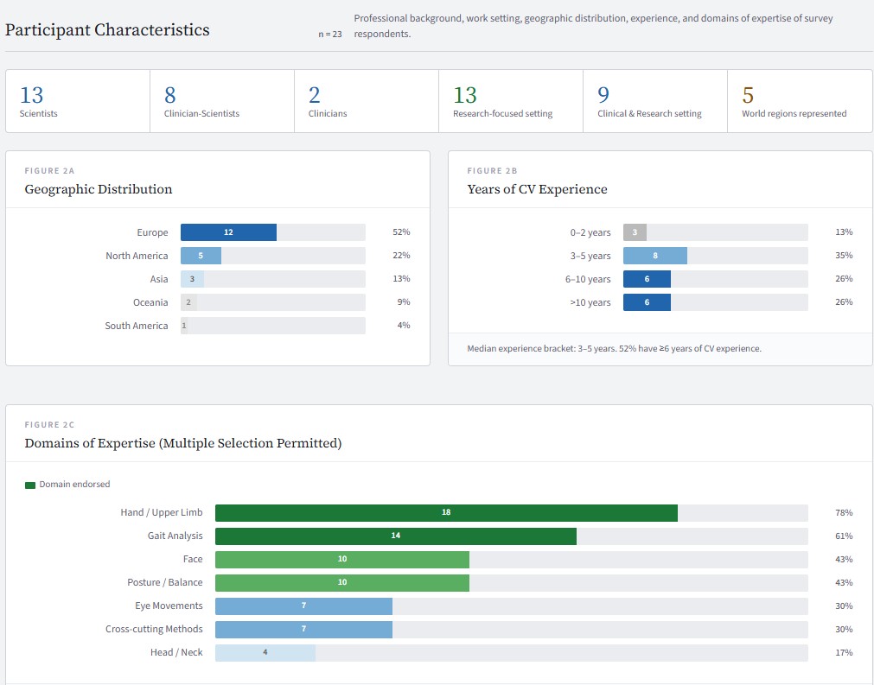Click the 35% value for 3–5 years

tap(844, 256)
